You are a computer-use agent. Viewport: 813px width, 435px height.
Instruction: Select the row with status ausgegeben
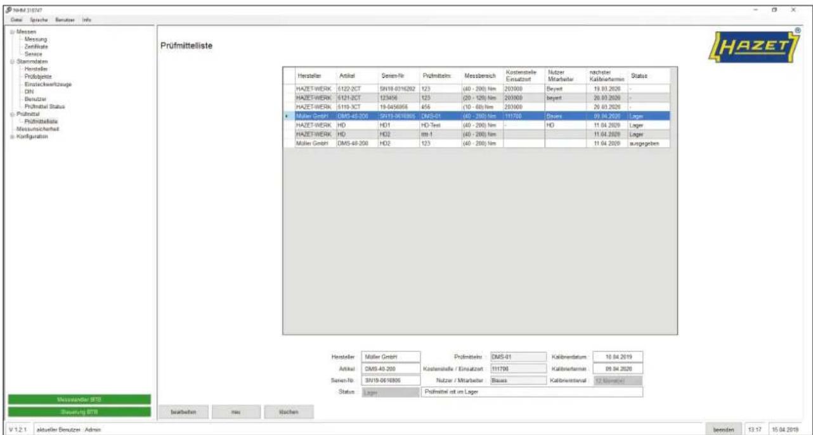(x=476, y=144)
